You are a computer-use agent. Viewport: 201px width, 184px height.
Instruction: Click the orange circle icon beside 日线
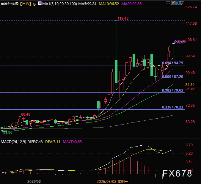pyautogui.click(x=34, y=4)
